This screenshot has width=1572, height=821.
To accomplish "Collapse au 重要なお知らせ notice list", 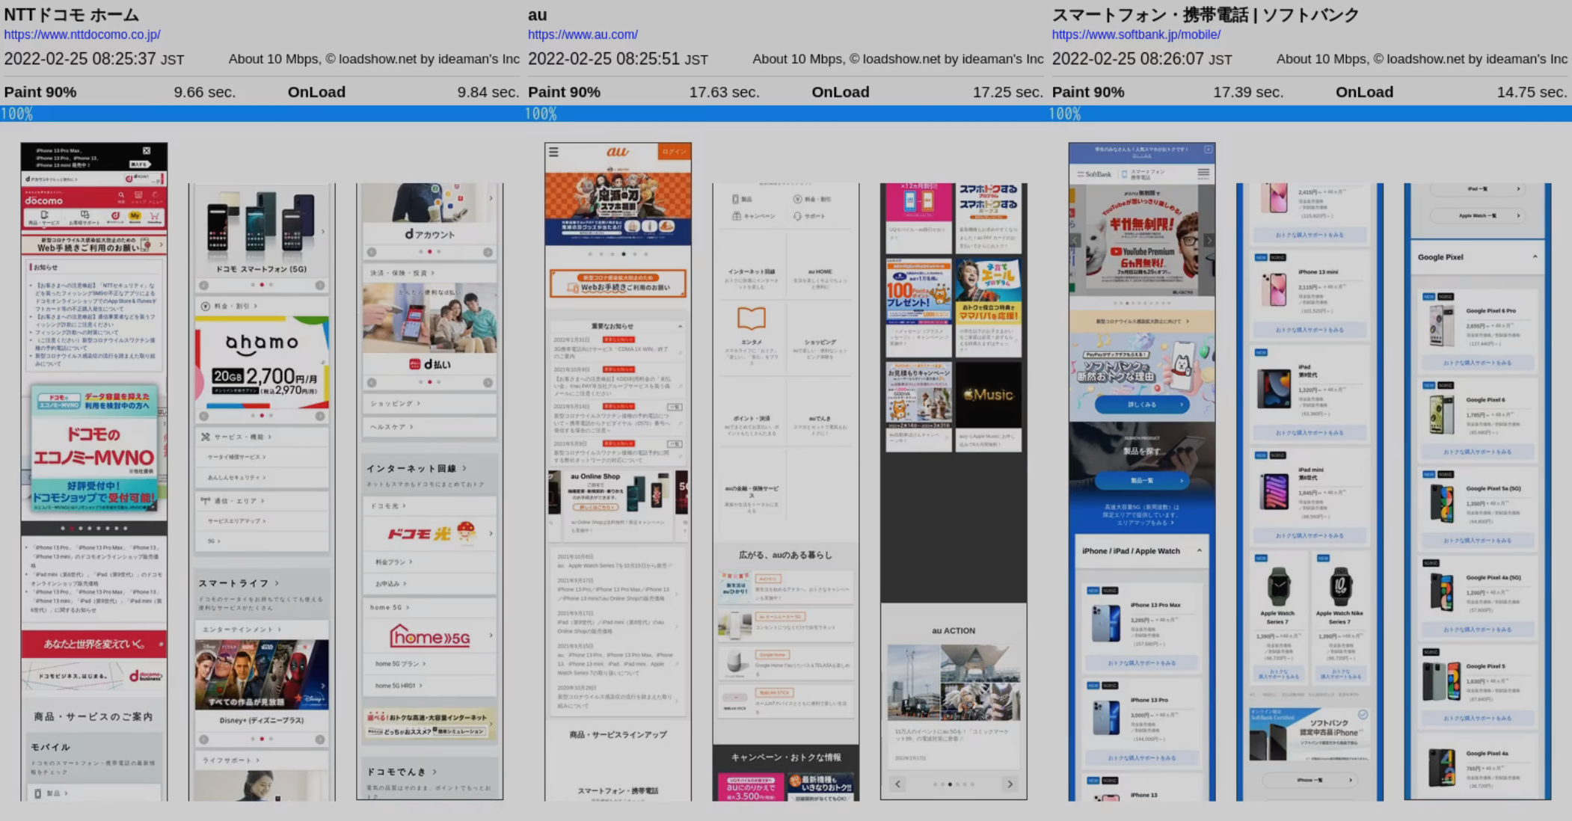I will [680, 327].
